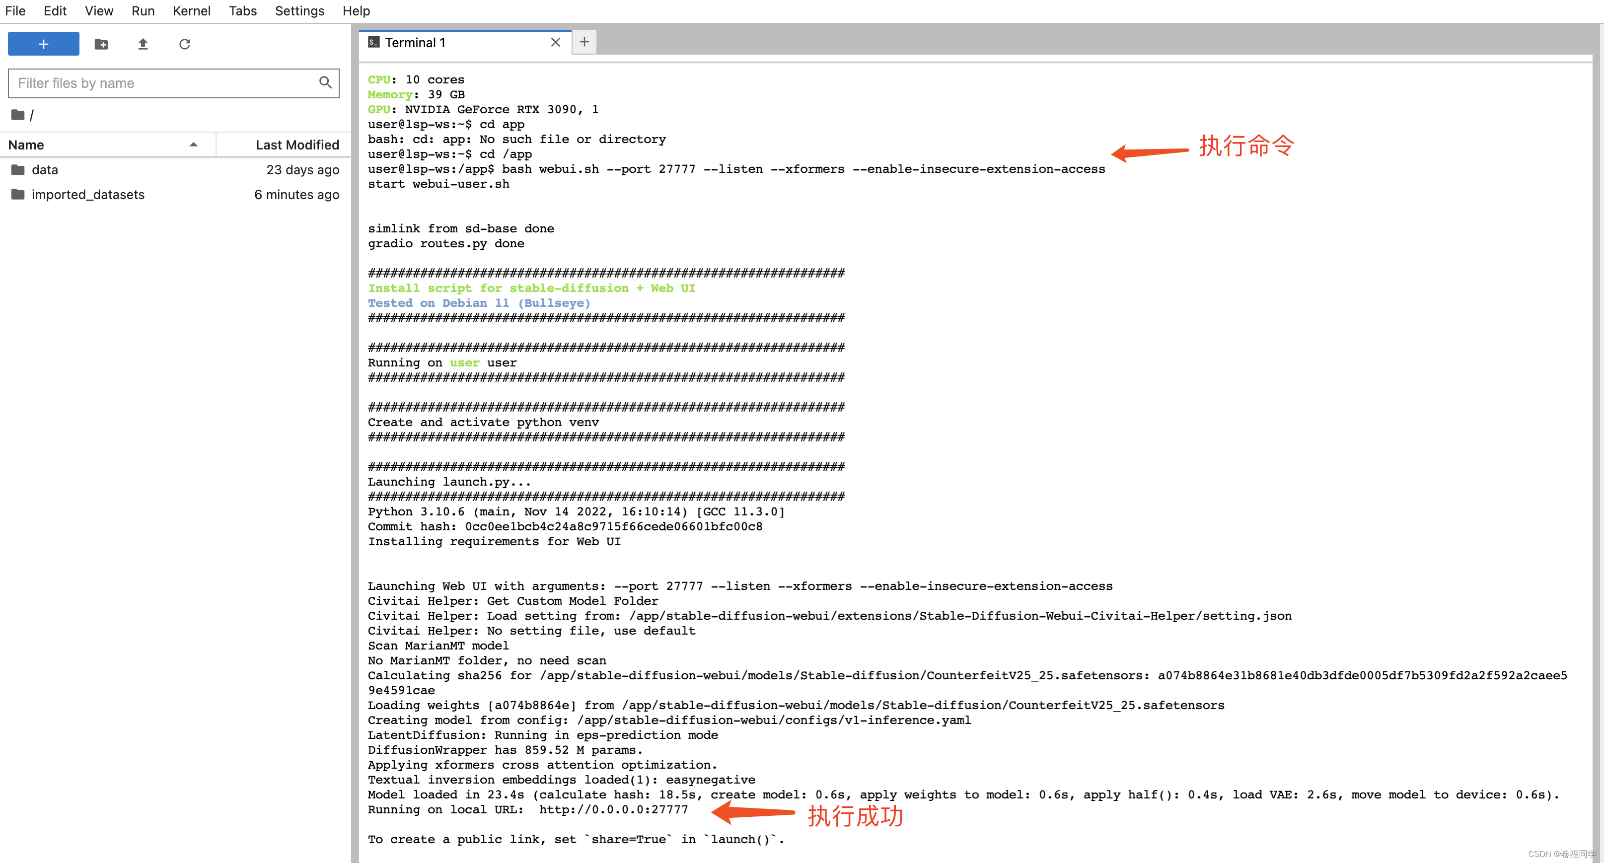This screenshot has width=1604, height=863.
Task: Click the 'Install script for stable-diffusion + Web UI' line
Action: (x=531, y=288)
